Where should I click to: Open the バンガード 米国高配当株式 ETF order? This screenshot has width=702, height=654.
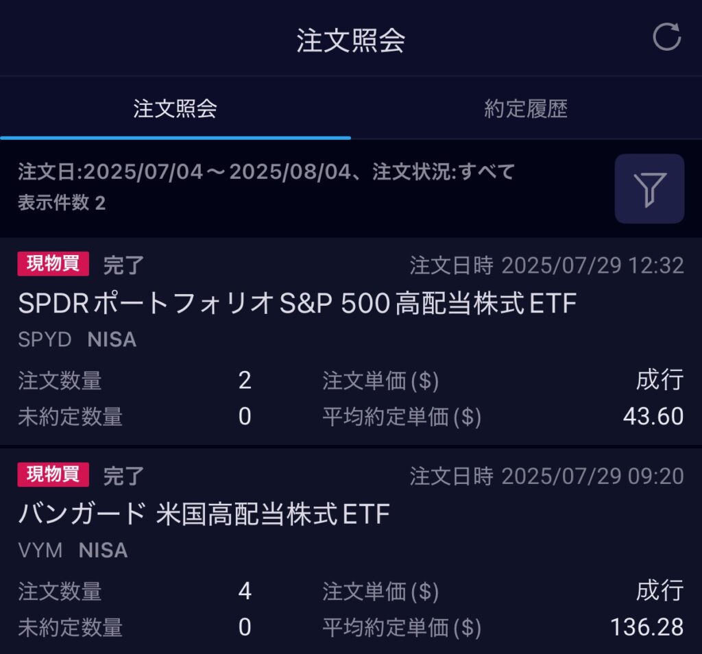[x=204, y=513]
